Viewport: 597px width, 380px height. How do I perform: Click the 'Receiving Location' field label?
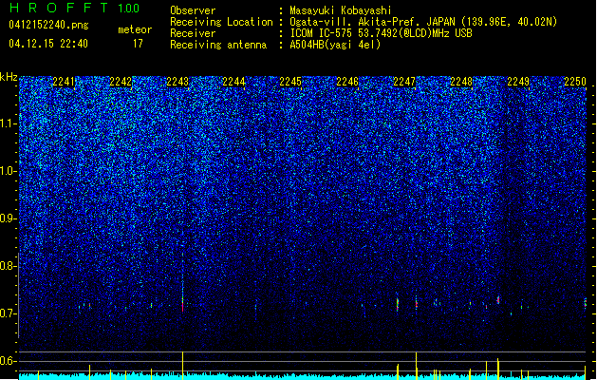click(x=221, y=22)
